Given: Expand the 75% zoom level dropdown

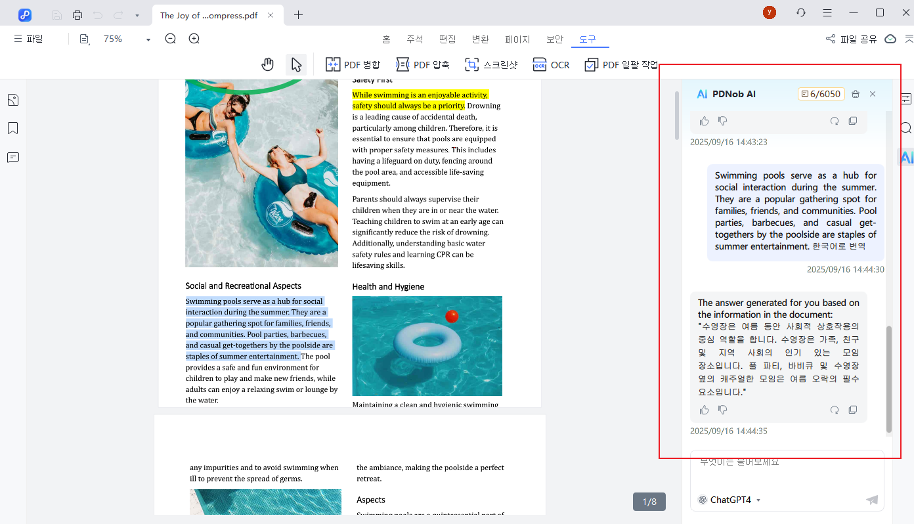Looking at the screenshot, I should click(x=148, y=39).
